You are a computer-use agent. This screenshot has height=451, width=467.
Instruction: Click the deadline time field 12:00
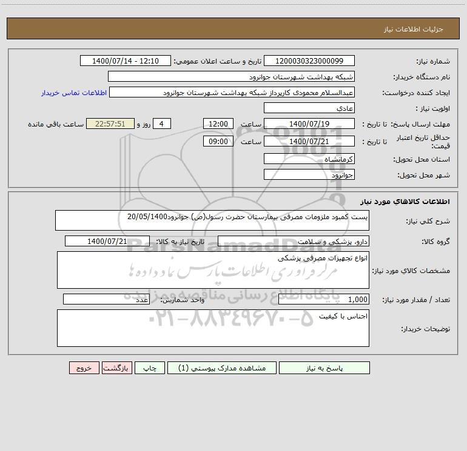click(218, 123)
